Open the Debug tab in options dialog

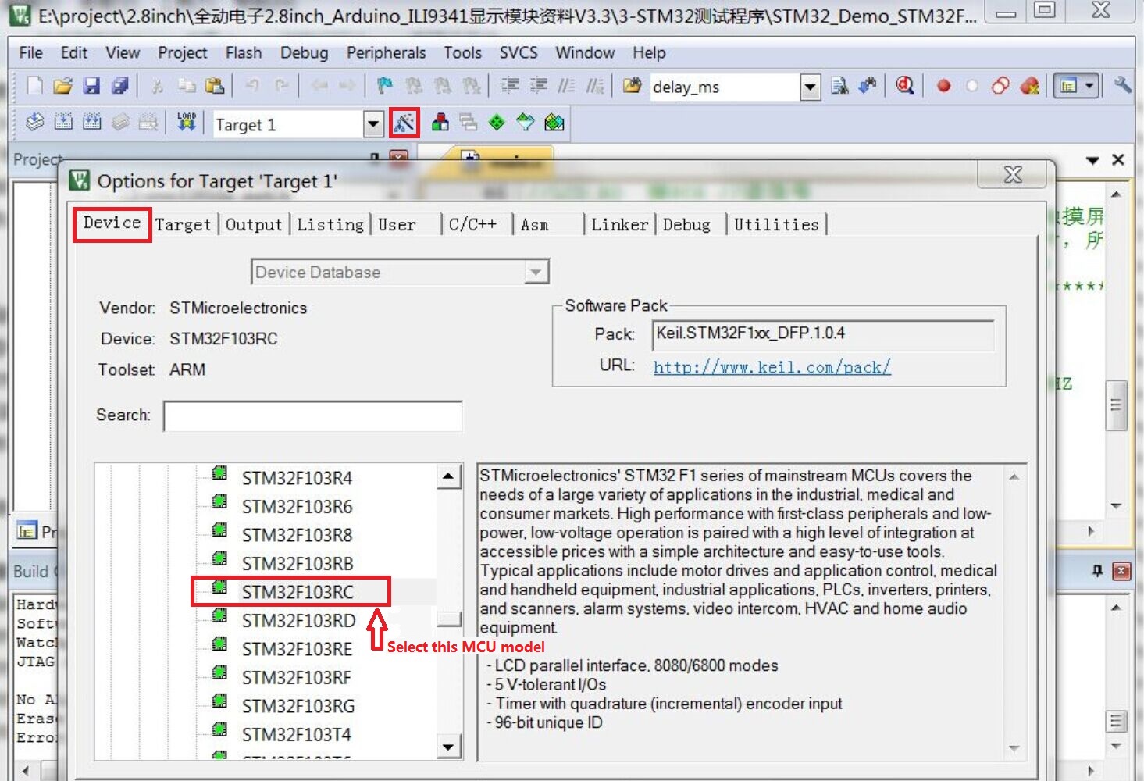[x=686, y=225]
